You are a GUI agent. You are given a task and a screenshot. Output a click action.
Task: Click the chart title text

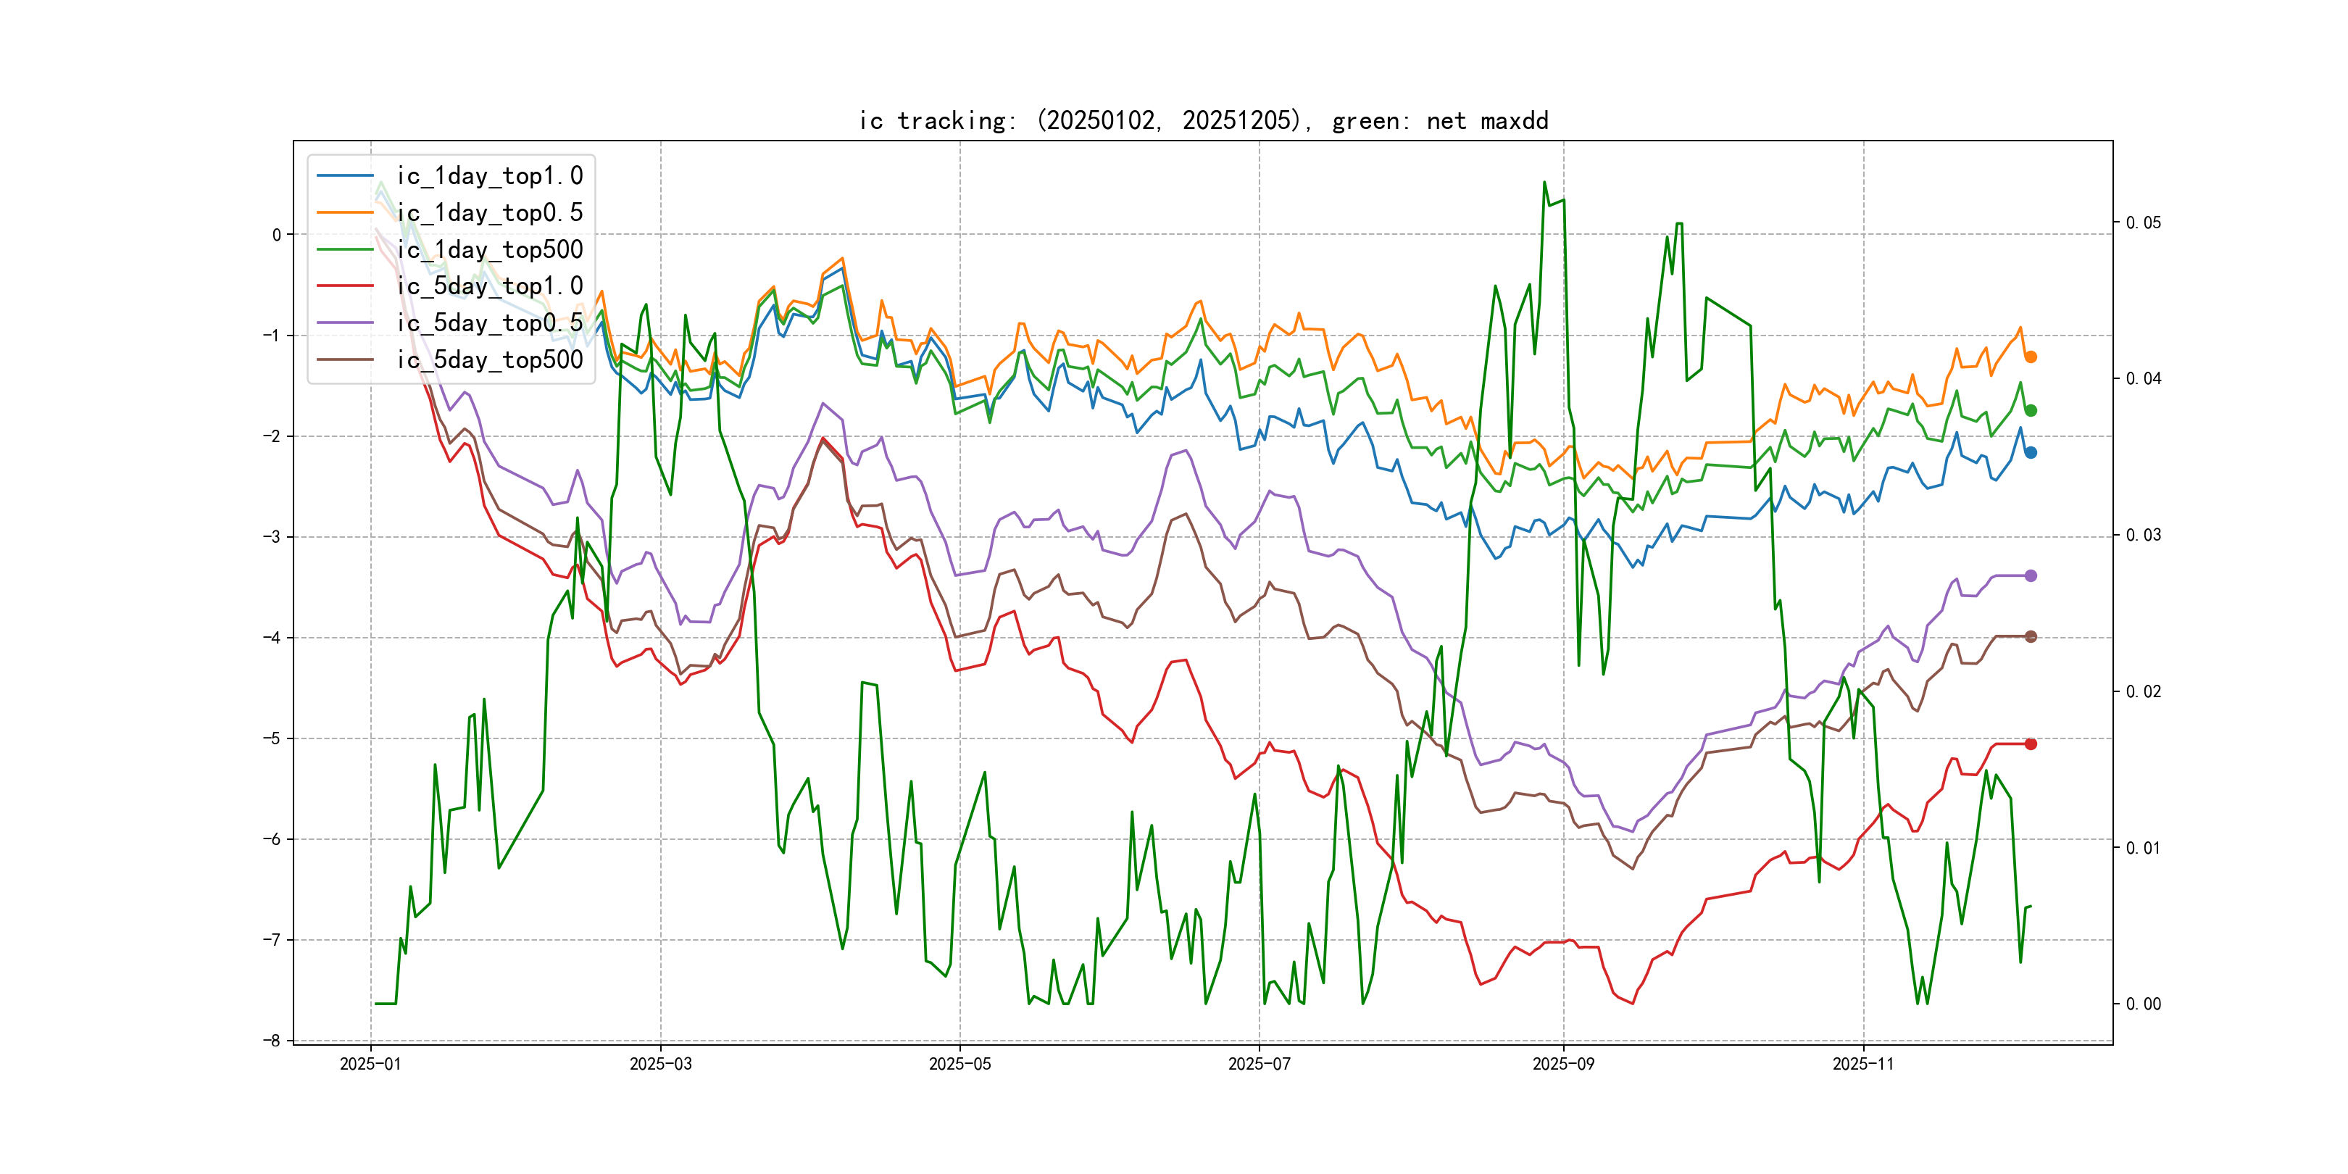tap(1203, 120)
